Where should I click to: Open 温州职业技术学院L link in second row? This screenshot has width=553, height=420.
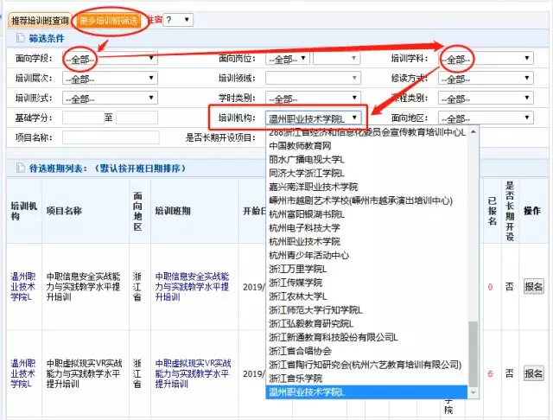[23, 373]
